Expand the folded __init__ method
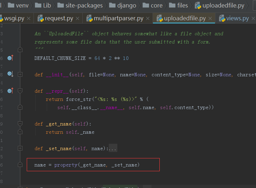256x188 pixels. 20,75
